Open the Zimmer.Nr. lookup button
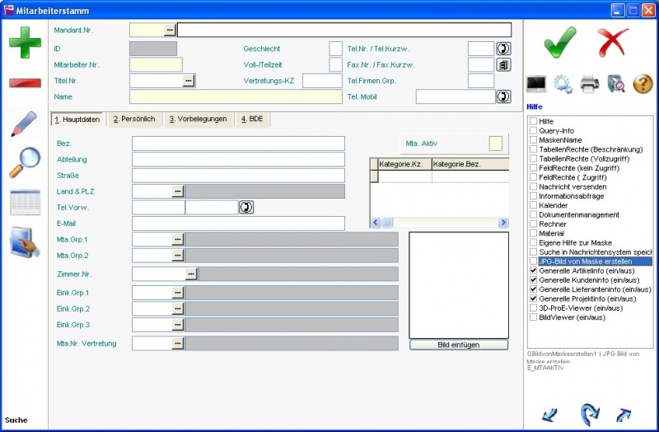This screenshot has height=432, width=659. pos(191,274)
